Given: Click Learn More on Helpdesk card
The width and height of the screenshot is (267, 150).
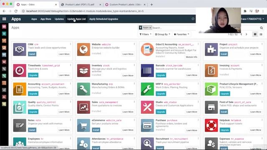Looking at the screenshot, I should click(x=255, y=130).
